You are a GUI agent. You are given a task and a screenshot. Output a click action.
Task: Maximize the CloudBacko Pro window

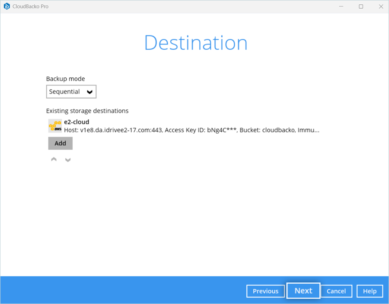361,6
